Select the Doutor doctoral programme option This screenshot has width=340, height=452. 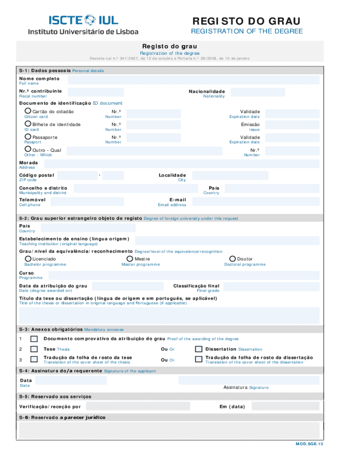pos(233,259)
